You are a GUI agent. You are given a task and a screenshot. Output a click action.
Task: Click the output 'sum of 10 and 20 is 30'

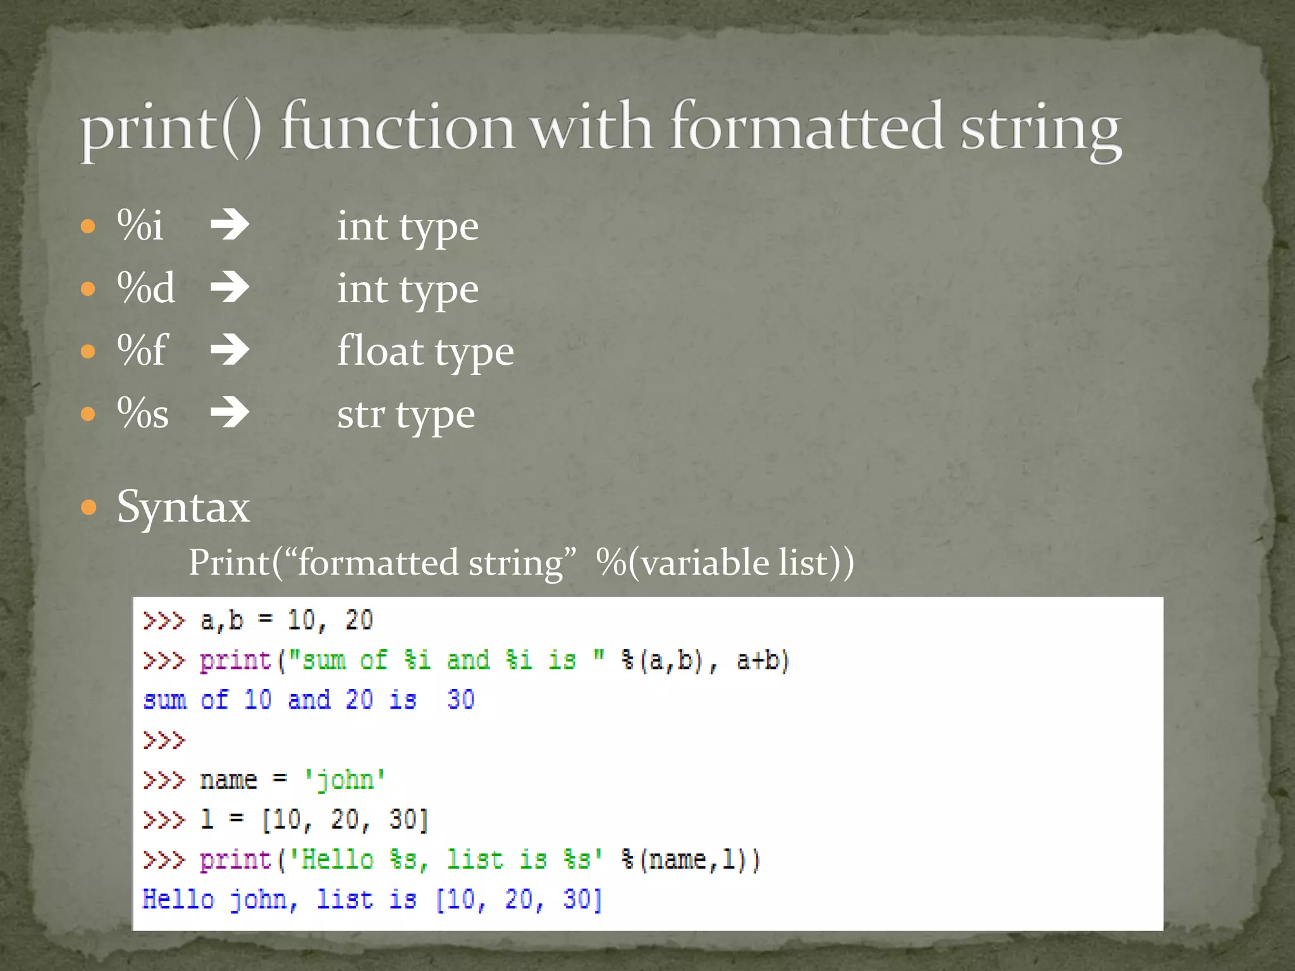(309, 700)
